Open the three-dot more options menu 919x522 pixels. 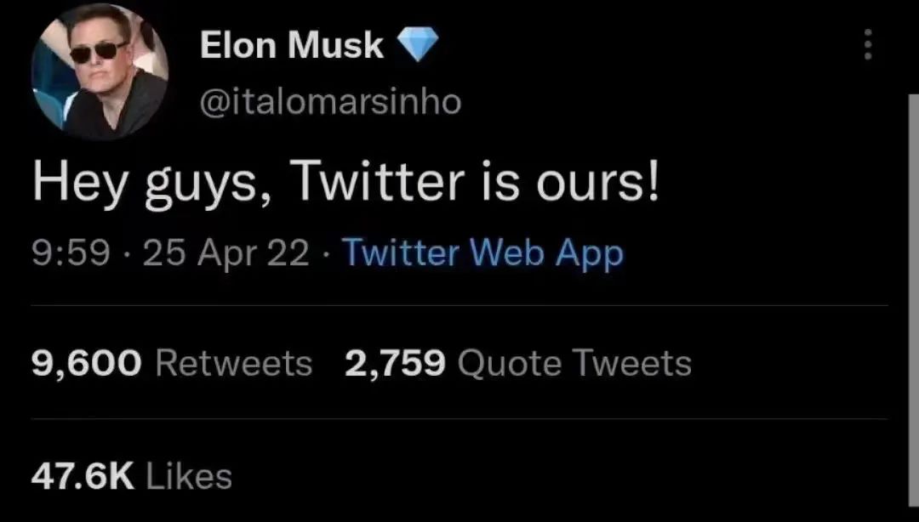[x=868, y=45]
